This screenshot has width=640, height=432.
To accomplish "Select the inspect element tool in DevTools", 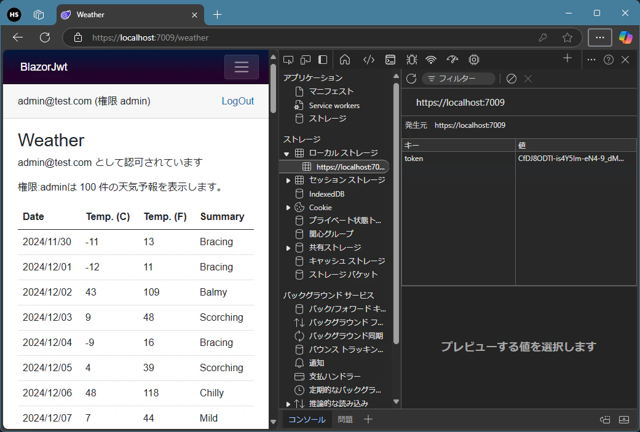I will tap(288, 60).
